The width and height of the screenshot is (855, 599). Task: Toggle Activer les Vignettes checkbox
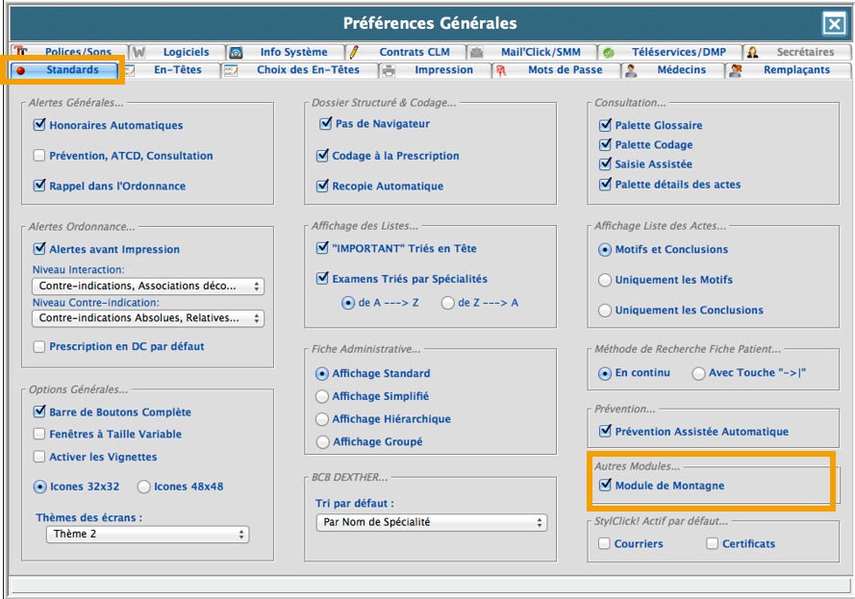[39, 457]
